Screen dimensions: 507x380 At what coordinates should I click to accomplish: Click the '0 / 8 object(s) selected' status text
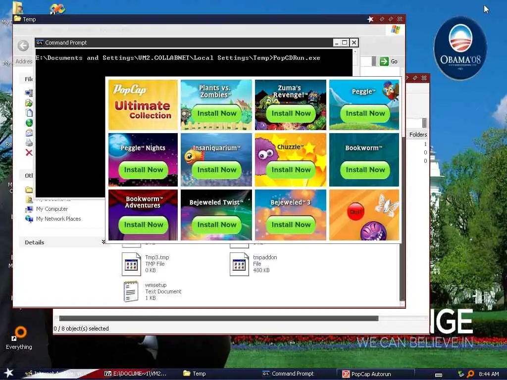click(81, 329)
